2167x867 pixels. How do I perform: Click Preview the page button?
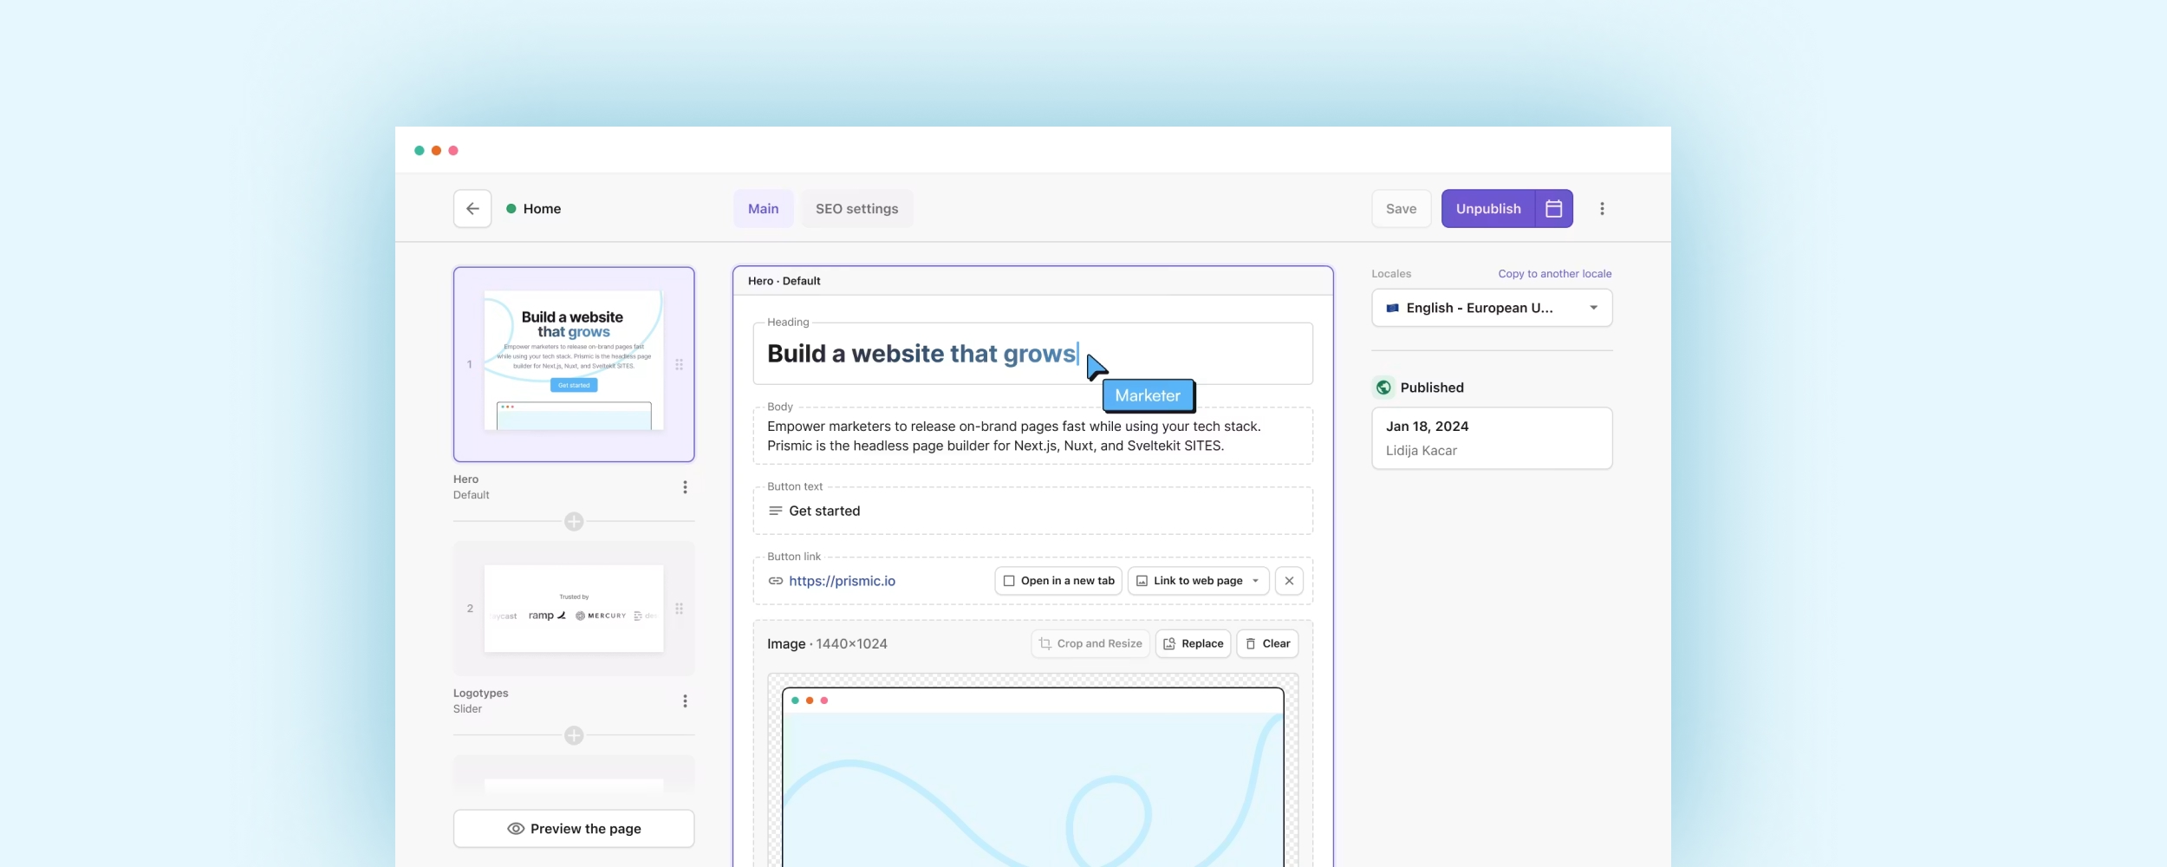(574, 829)
